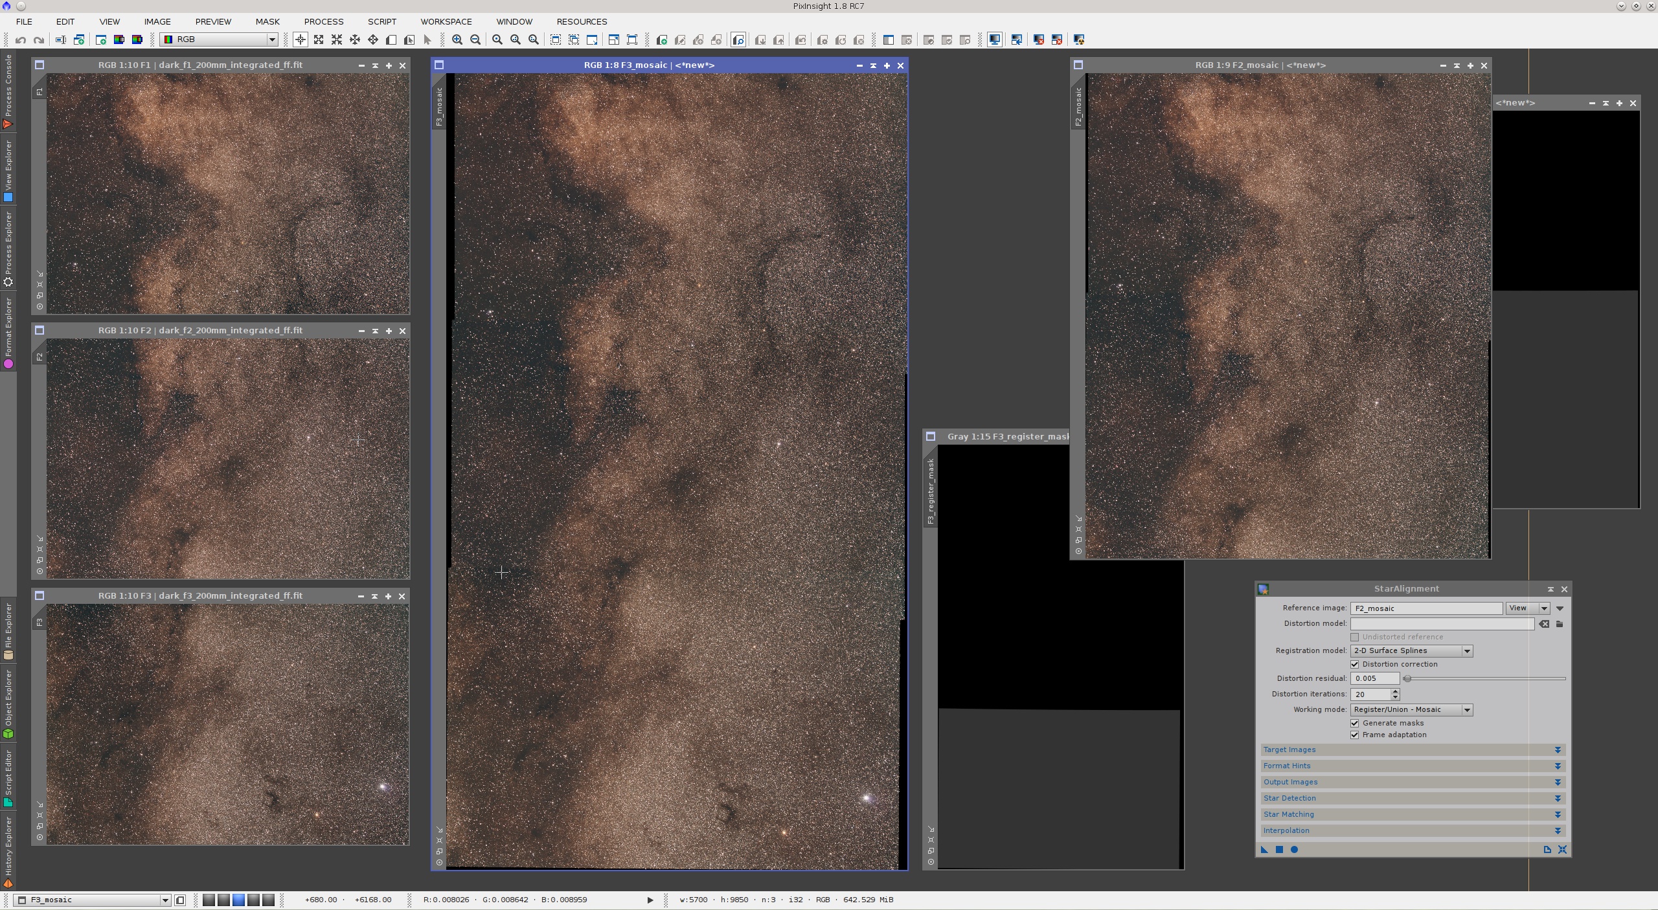Click the Undo arrow in the toolbar

pos(21,39)
